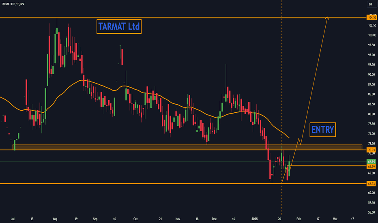Click the 70.93 price label on the axis
The height and width of the screenshot is (223, 378).
click(371, 150)
